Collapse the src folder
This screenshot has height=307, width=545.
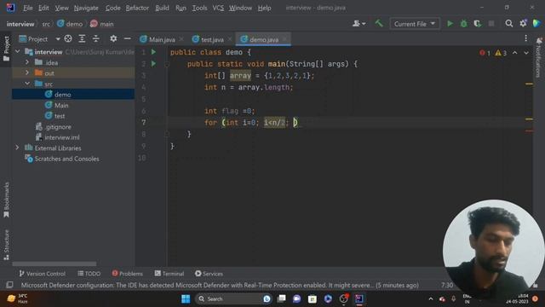27,84
